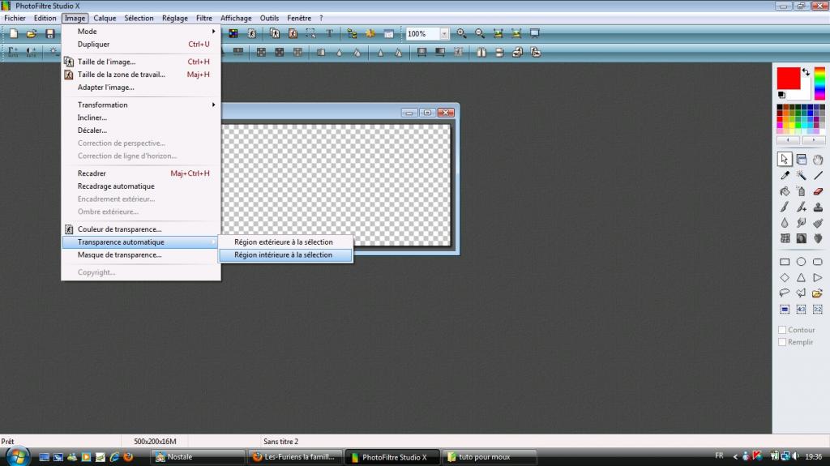The image size is (830, 466).
Task: Select the deformation grid tool
Action: point(785,238)
